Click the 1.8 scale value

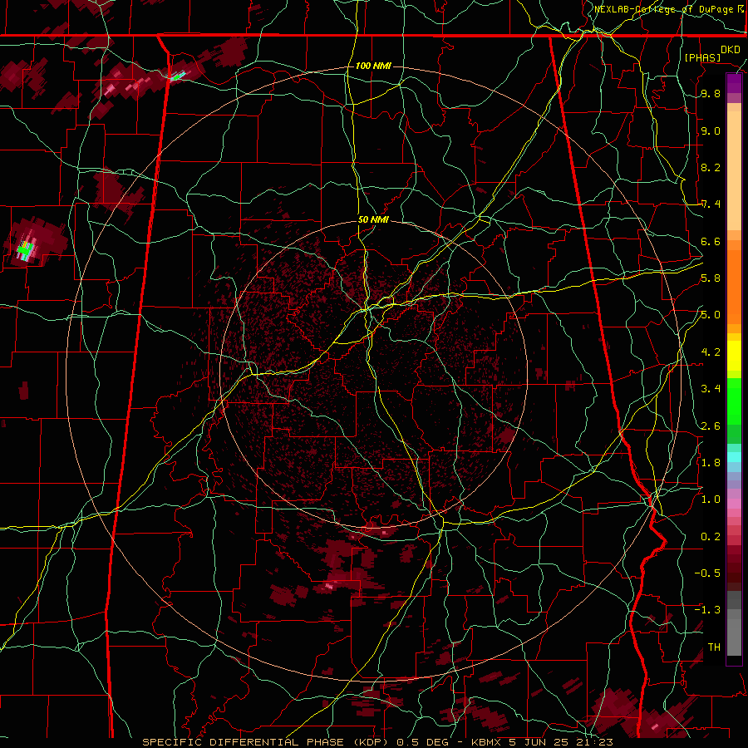tap(711, 463)
